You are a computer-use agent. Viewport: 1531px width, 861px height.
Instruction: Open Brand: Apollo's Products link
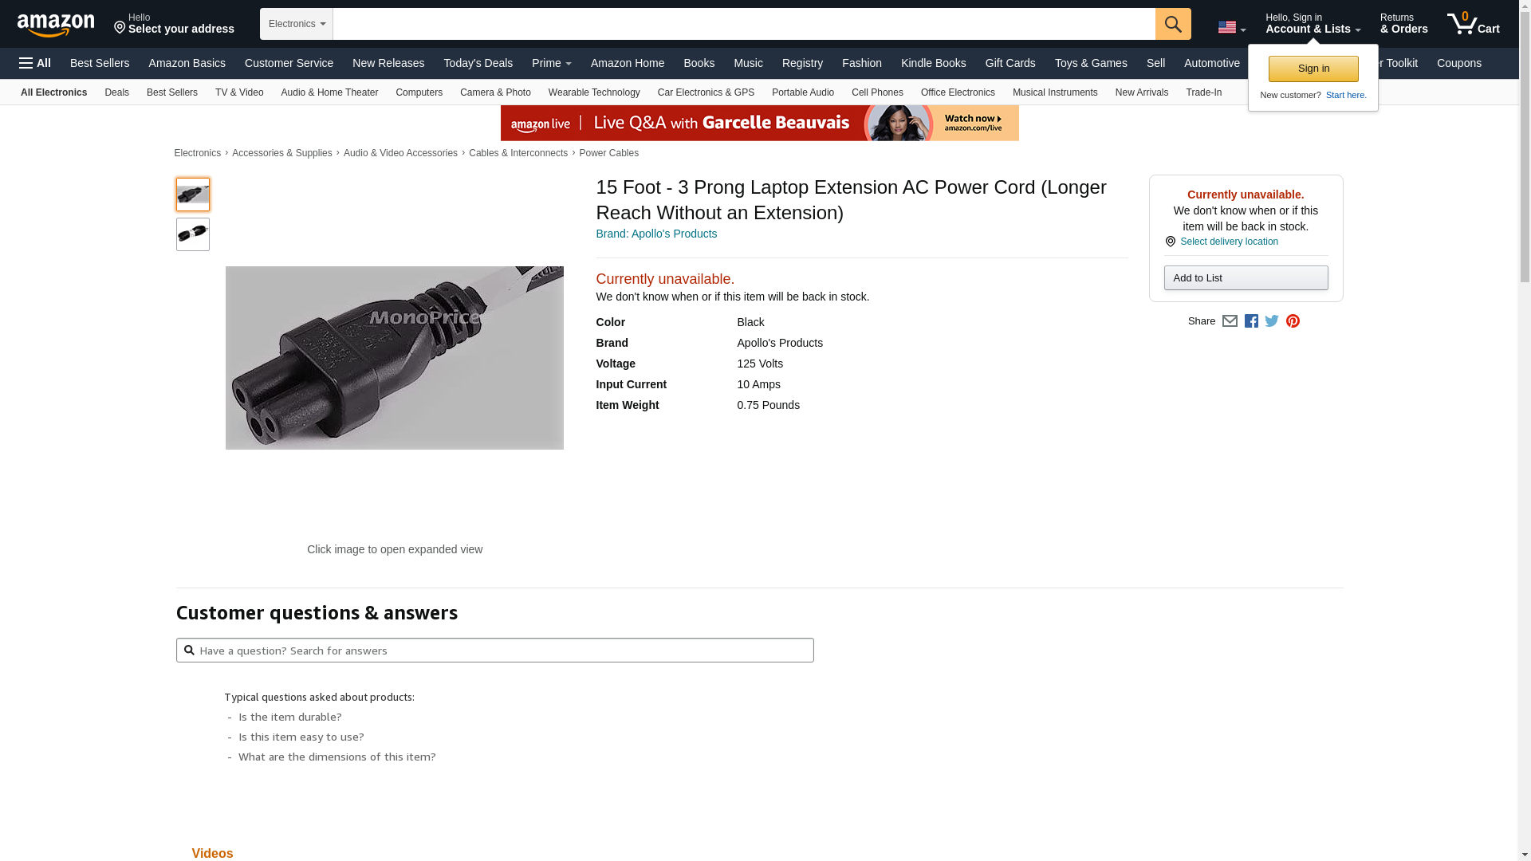tap(656, 234)
